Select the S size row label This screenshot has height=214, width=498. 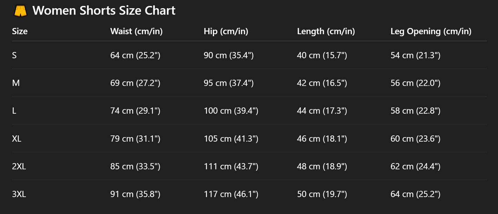tap(14, 55)
